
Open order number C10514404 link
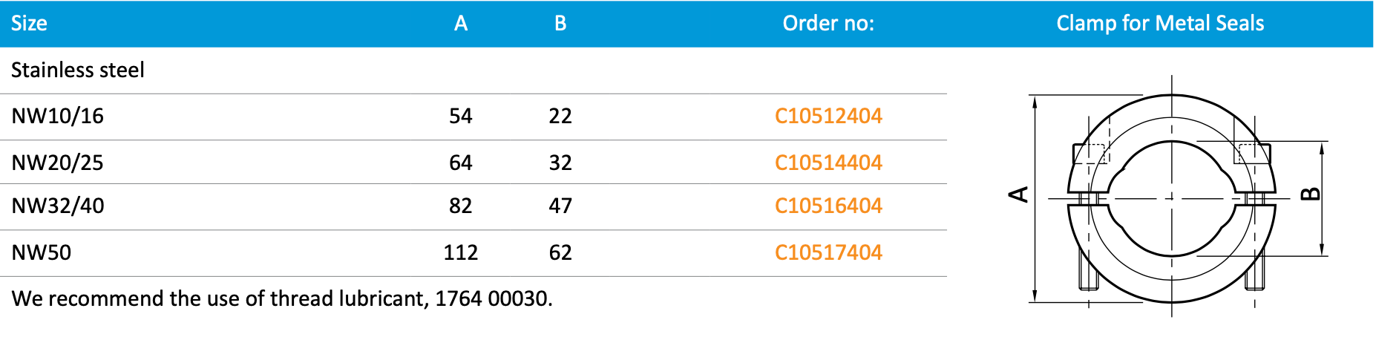(x=828, y=163)
